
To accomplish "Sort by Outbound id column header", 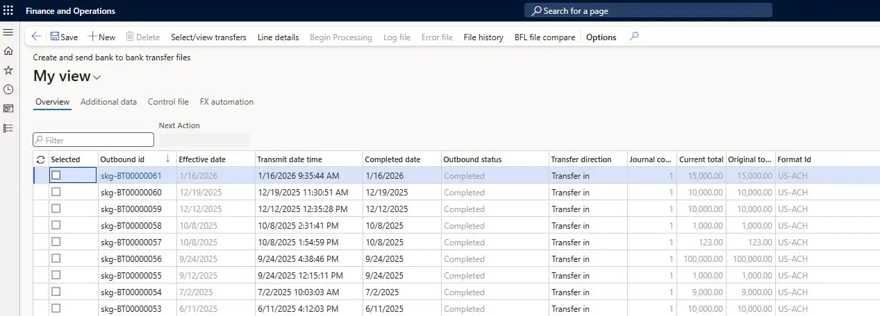I will (122, 159).
